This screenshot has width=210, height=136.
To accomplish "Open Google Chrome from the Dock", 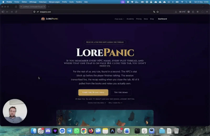I will pos(84,131).
